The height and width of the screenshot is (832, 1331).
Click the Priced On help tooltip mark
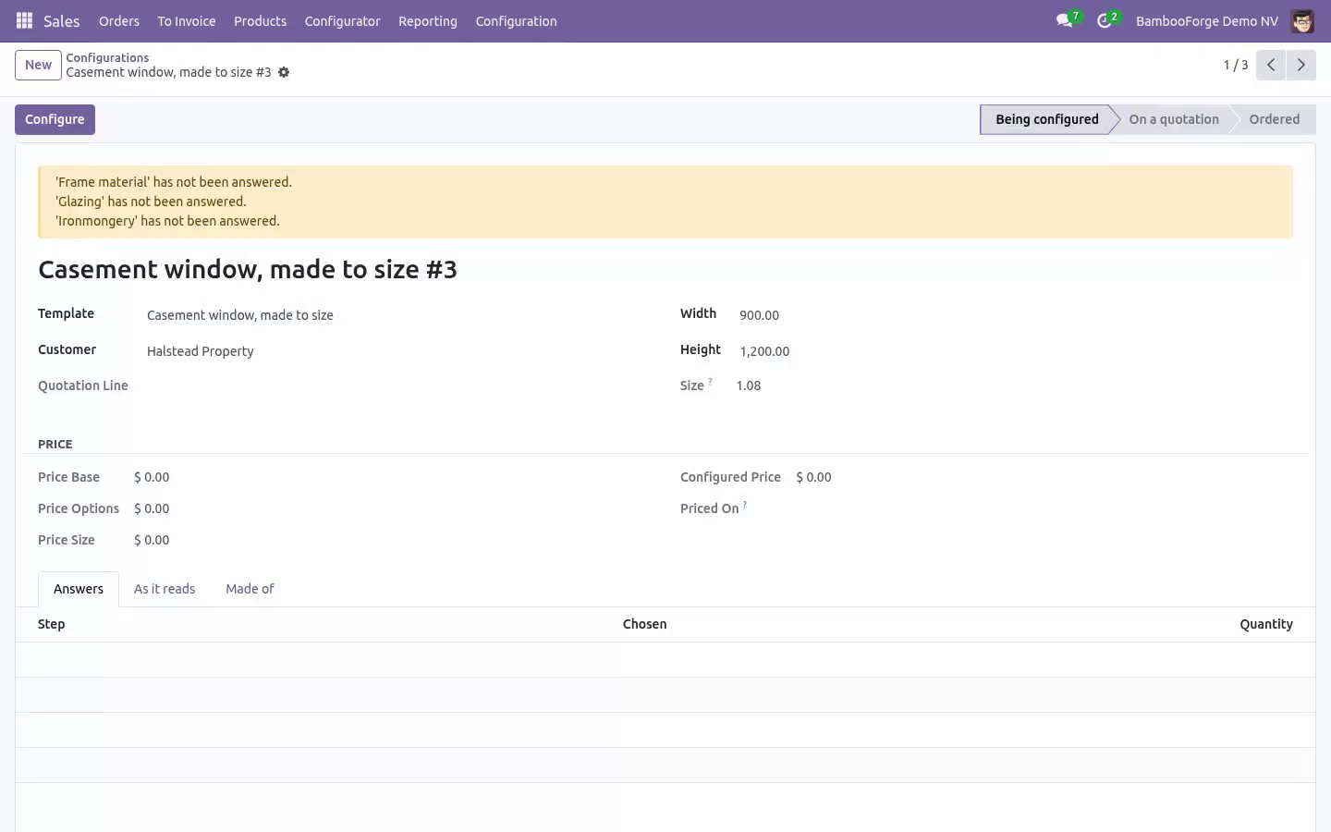coord(745,505)
